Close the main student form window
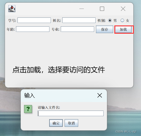This screenshot has width=141, height=136. coord(123,9)
